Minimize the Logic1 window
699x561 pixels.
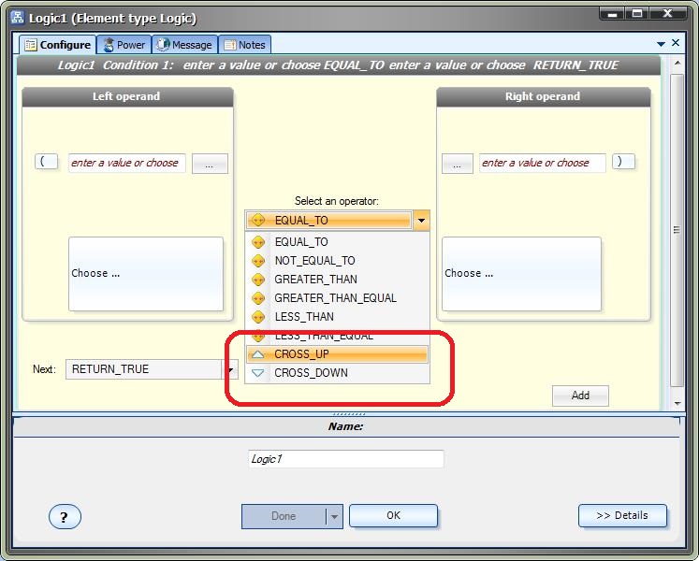coord(613,13)
